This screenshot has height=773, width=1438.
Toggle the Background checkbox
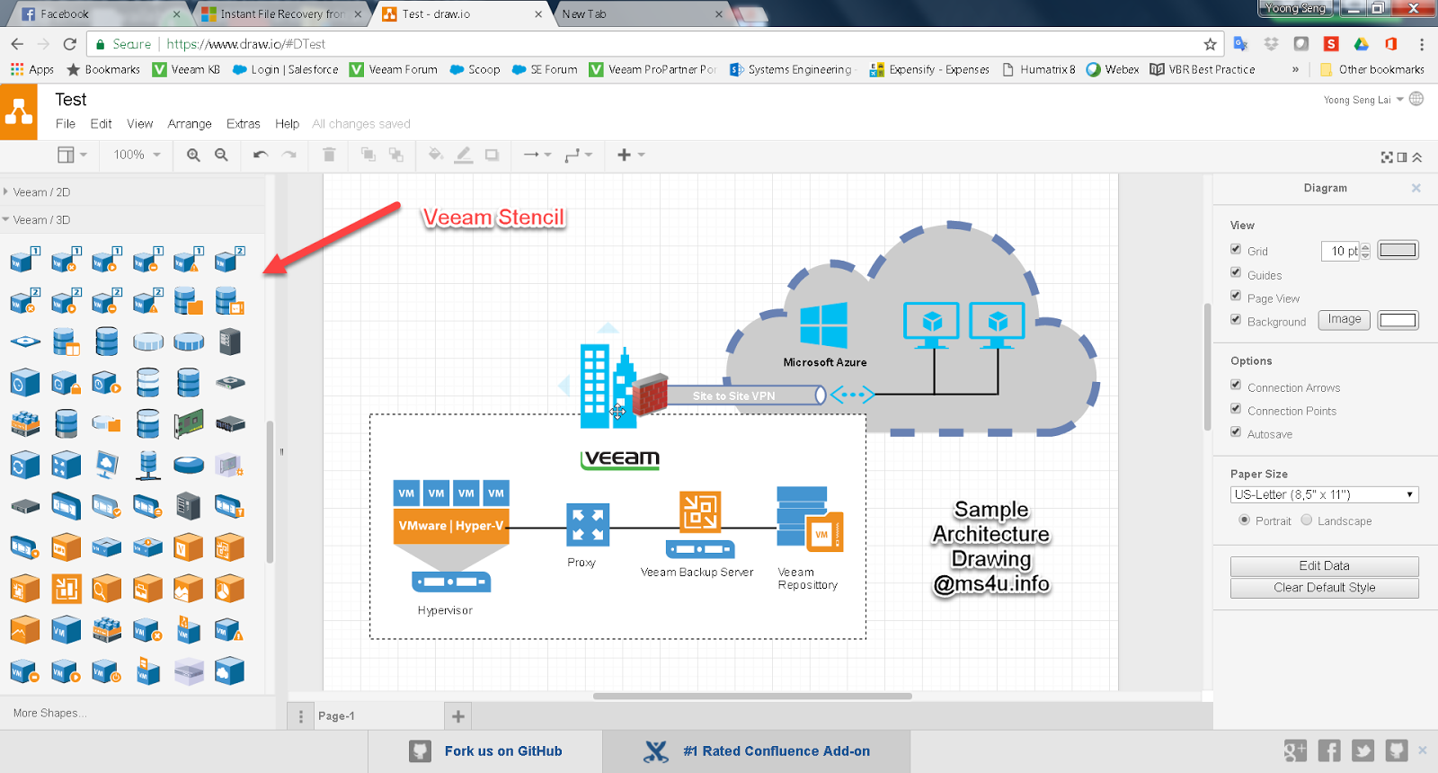pyautogui.click(x=1236, y=319)
